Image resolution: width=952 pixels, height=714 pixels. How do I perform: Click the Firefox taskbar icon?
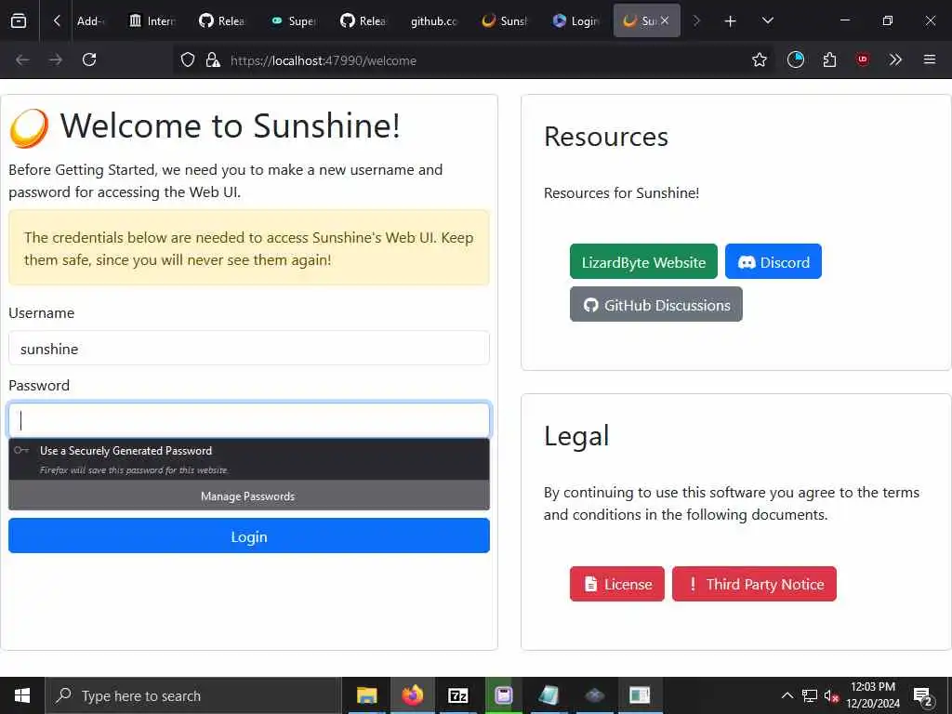pos(412,695)
